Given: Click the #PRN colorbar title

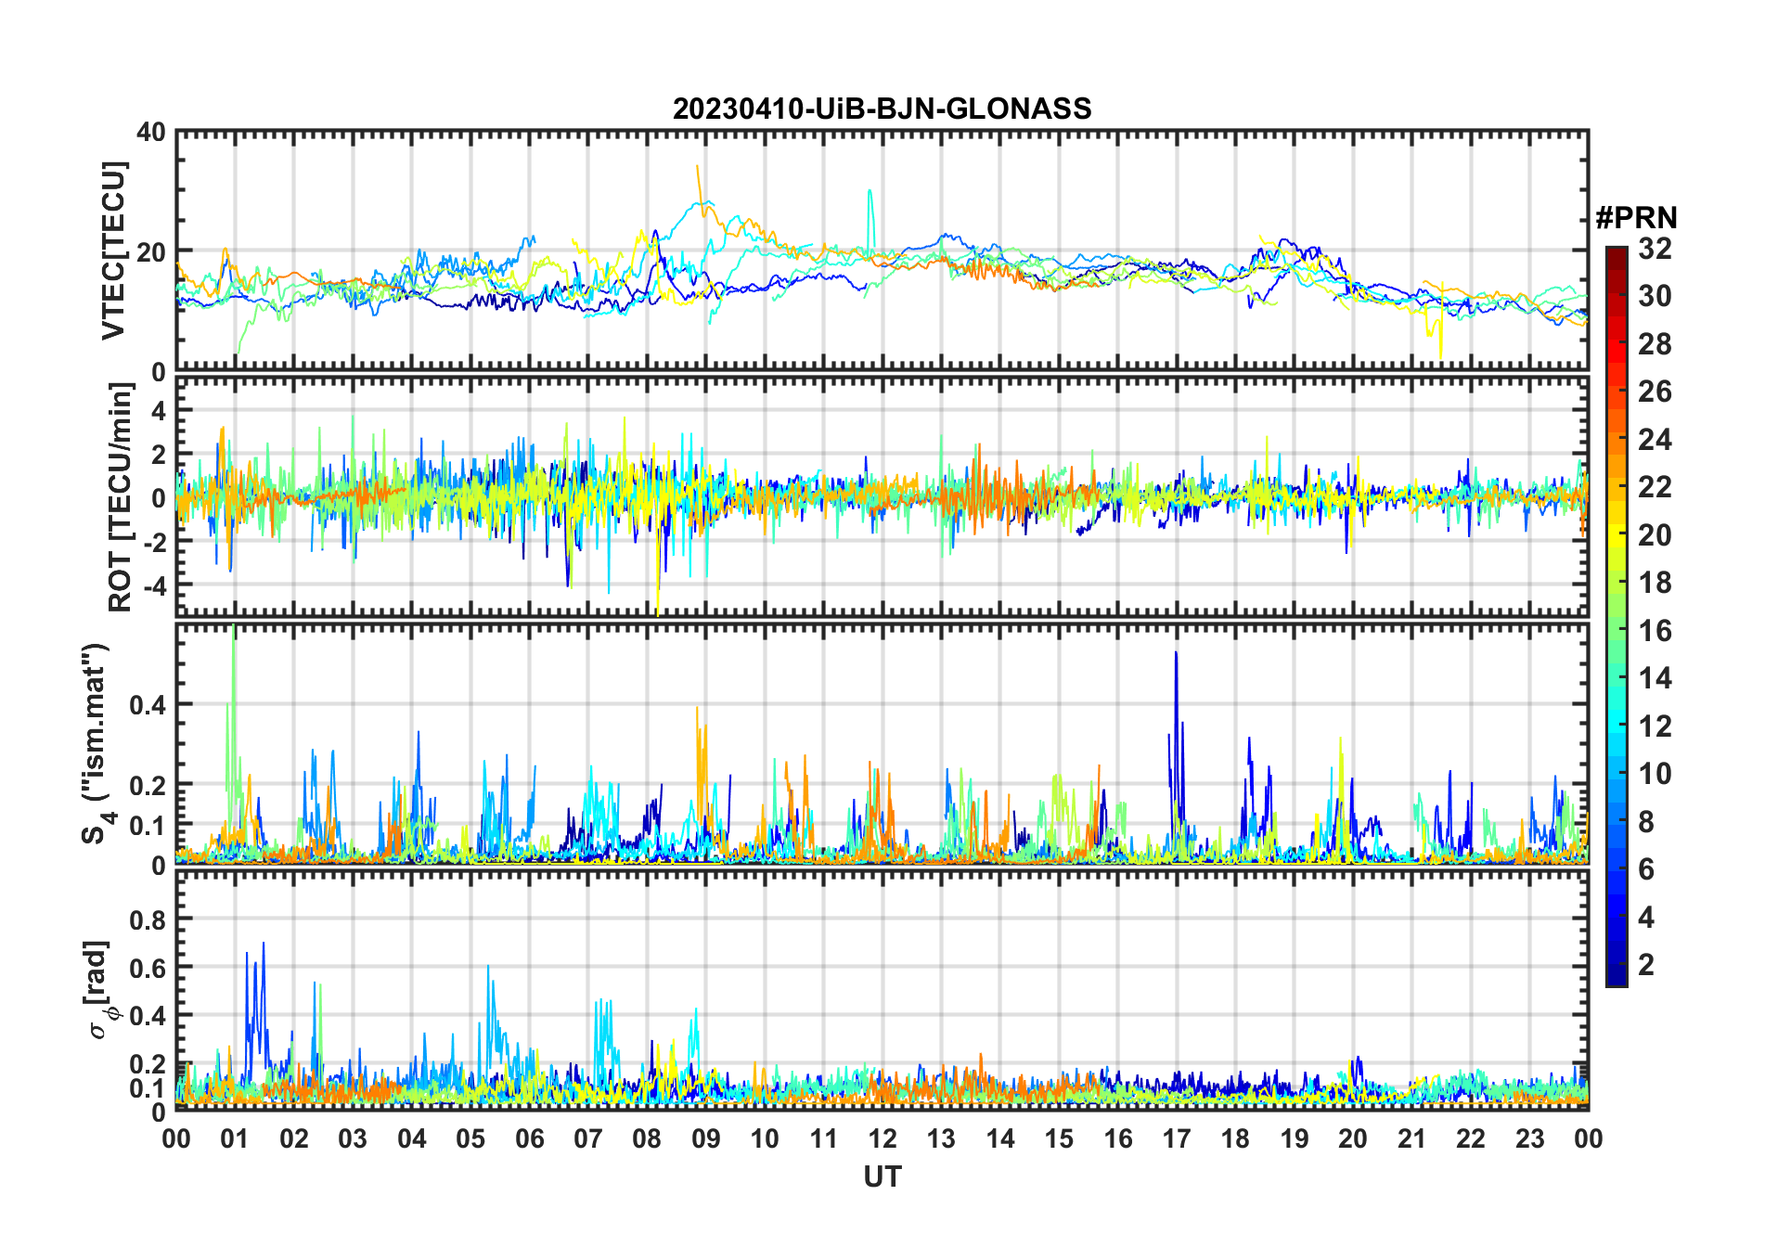Looking at the screenshot, I should point(1636,218).
